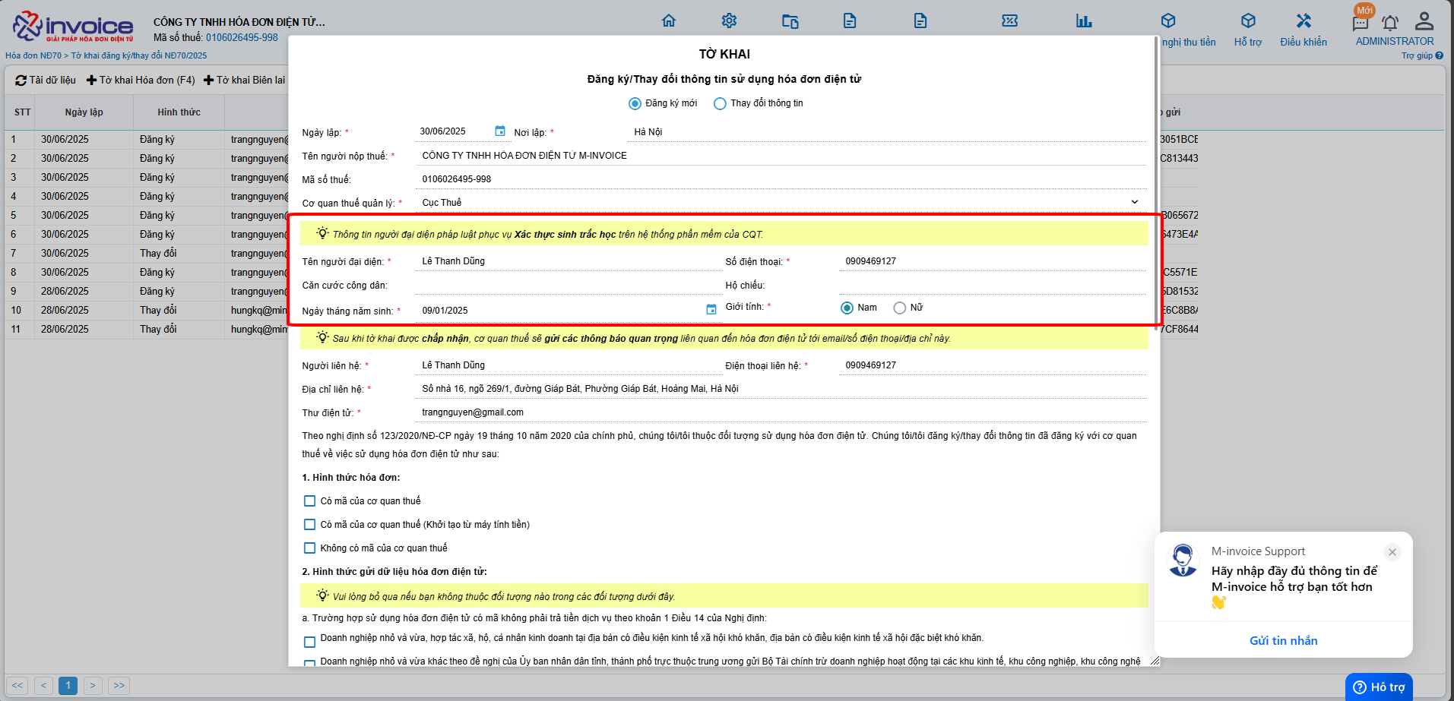Click Tải dữ liệu toolbar button
The width and height of the screenshot is (1454, 701).
point(46,80)
